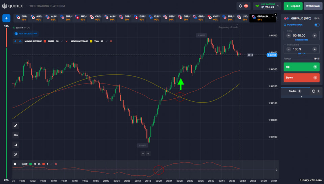The image size is (324, 184).
Task: Expand the Trades panel arrow
Action: [x=301, y=97]
